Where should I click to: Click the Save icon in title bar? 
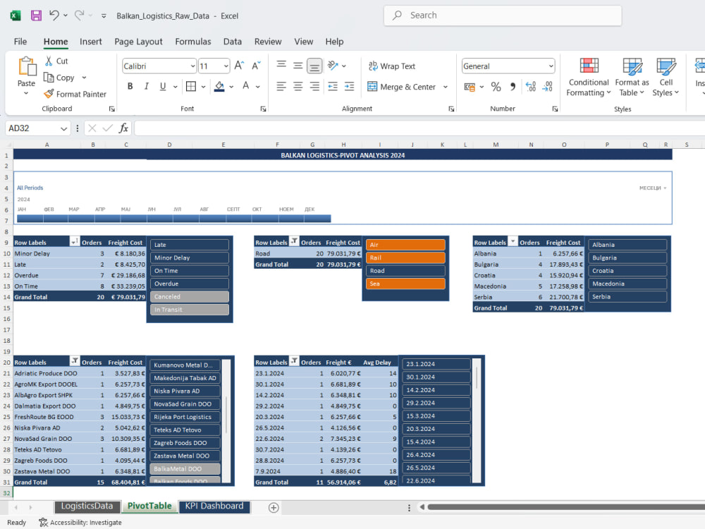point(36,16)
